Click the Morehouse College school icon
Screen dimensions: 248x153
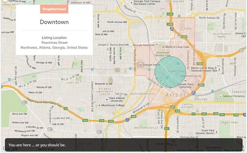tap(99, 105)
